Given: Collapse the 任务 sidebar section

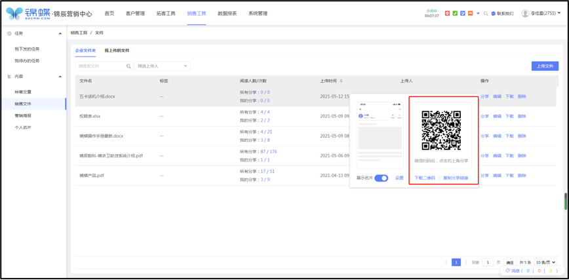Looking at the screenshot, I should (60, 33).
